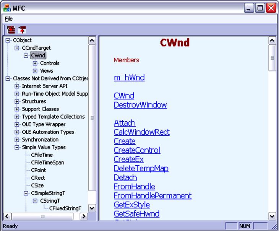Select Views label in the tree

[47, 71]
